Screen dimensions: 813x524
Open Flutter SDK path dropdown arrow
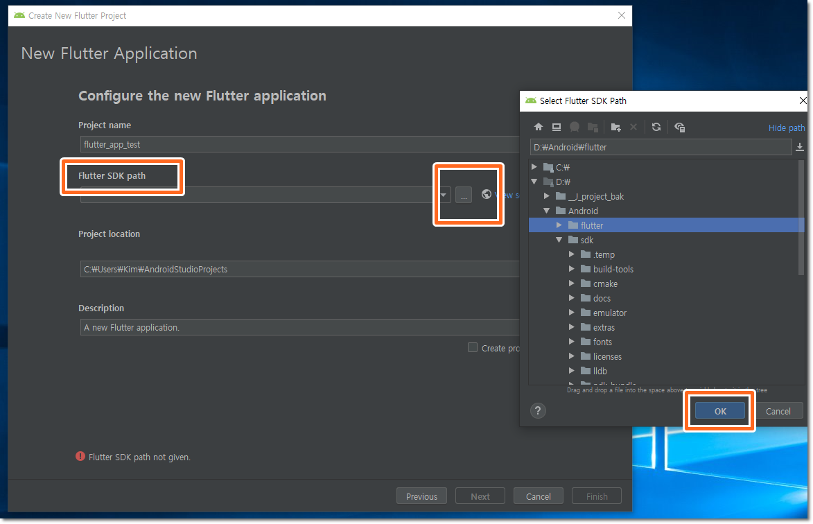point(444,195)
